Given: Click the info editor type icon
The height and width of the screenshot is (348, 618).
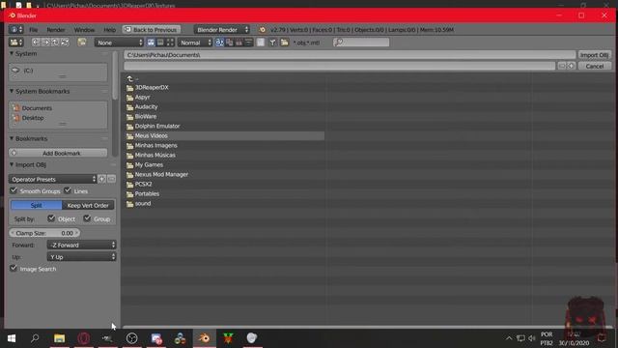Looking at the screenshot, I should 16,30.
